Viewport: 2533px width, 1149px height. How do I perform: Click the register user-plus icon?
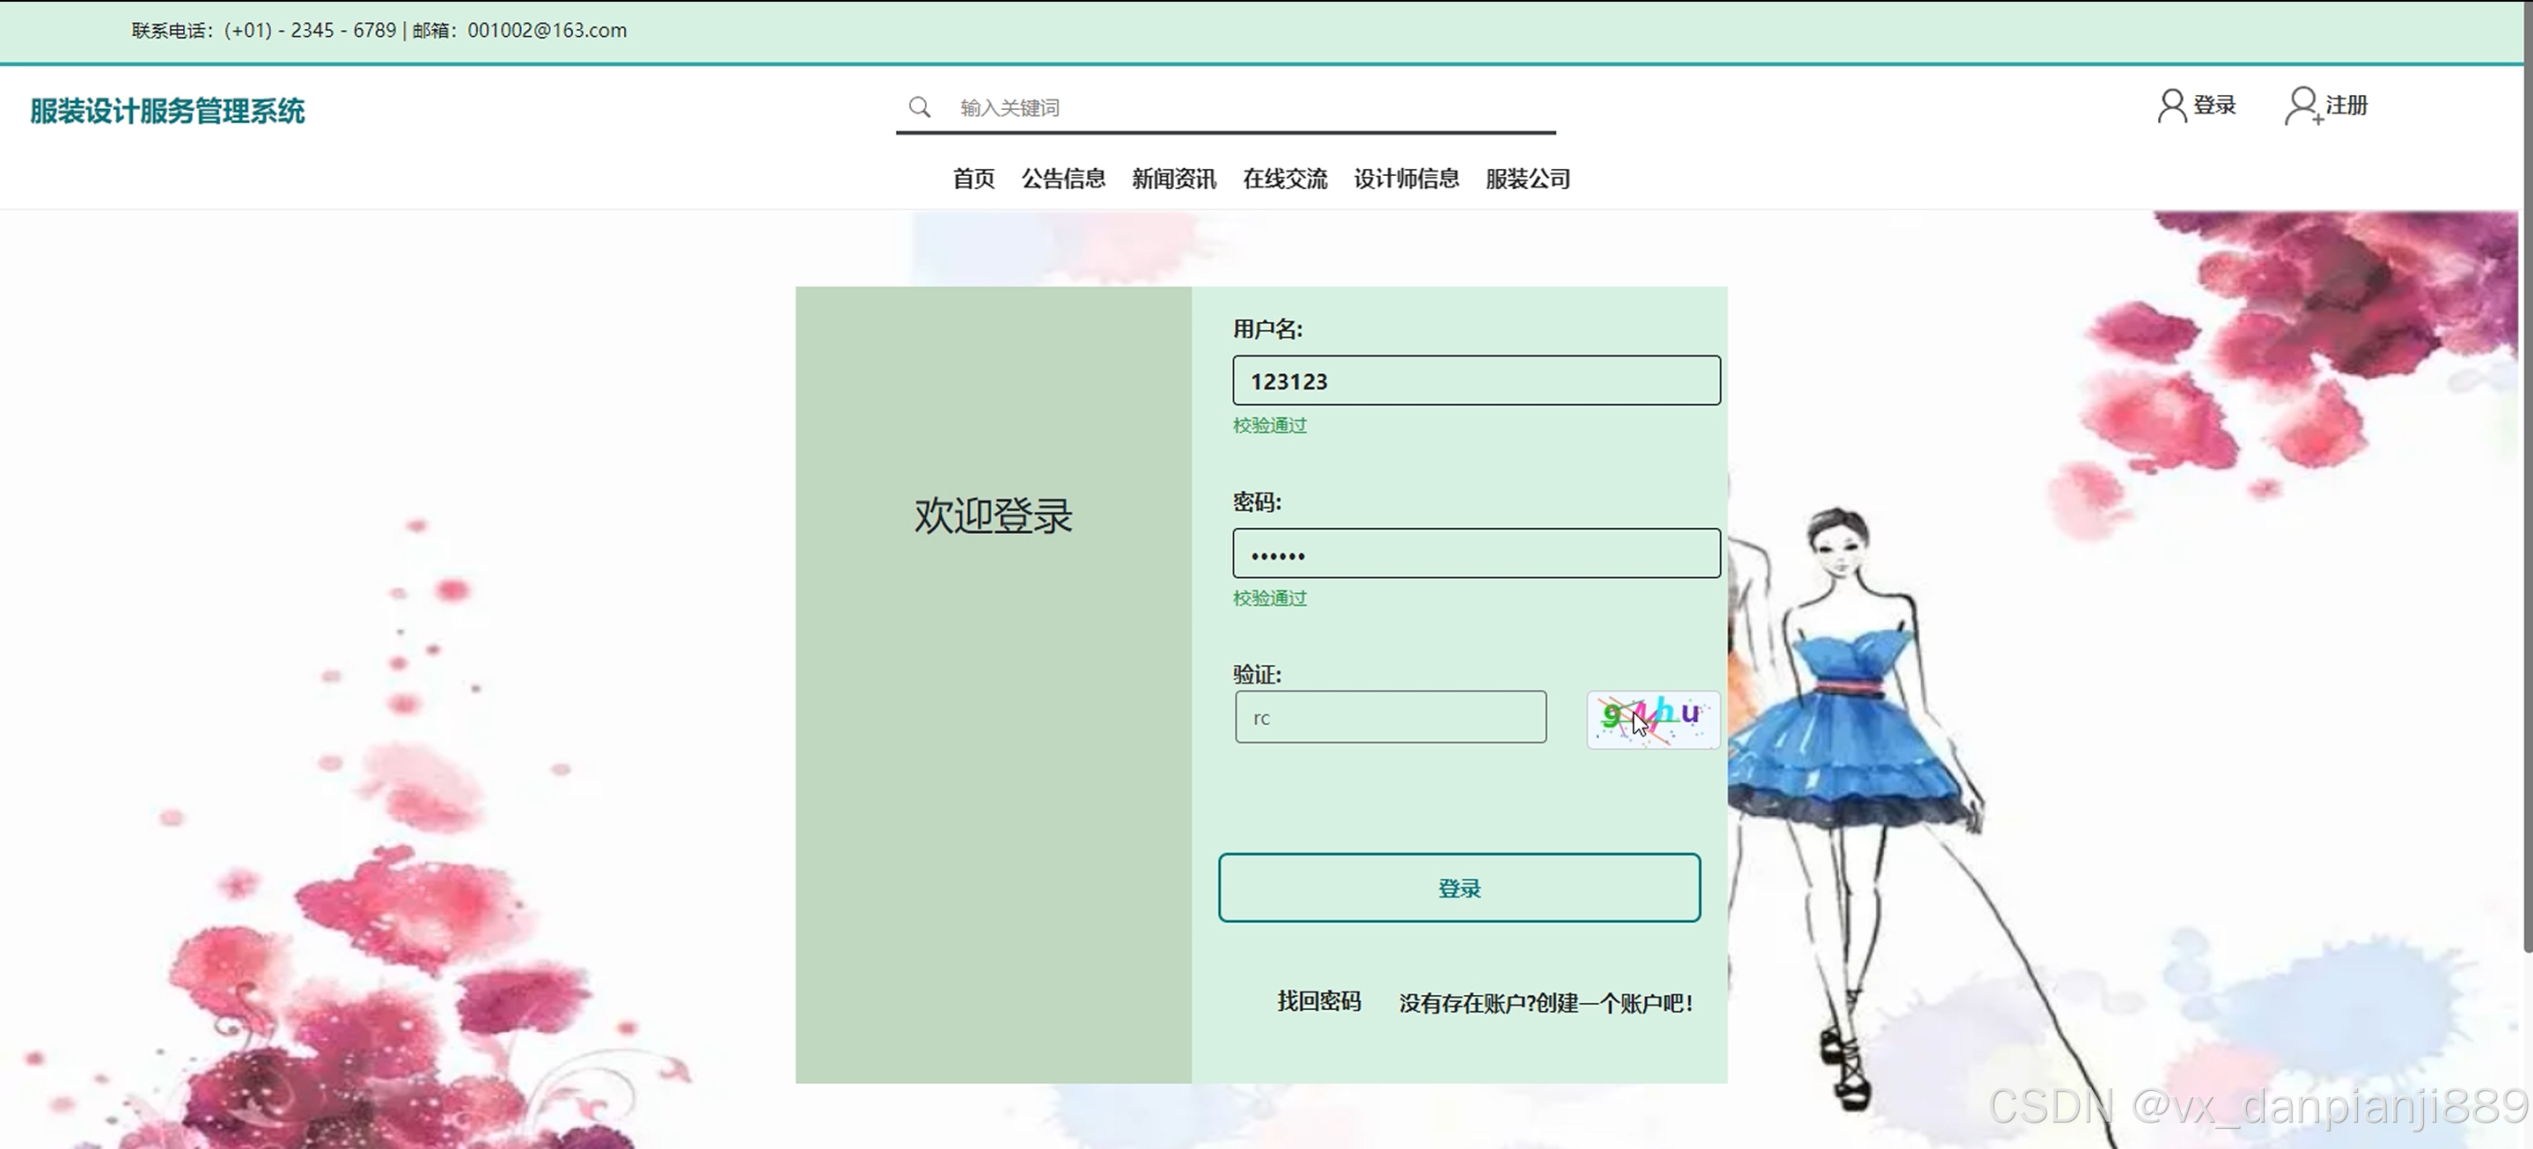coord(2302,106)
